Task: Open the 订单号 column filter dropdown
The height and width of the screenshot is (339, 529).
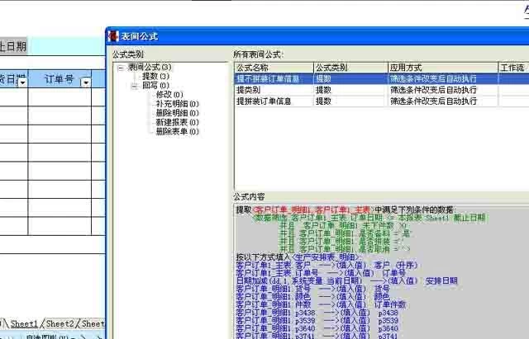Action: point(86,81)
